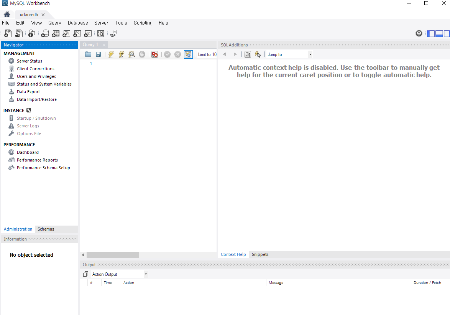
Task: Open the Scripting menu
Action: point(143,23)
